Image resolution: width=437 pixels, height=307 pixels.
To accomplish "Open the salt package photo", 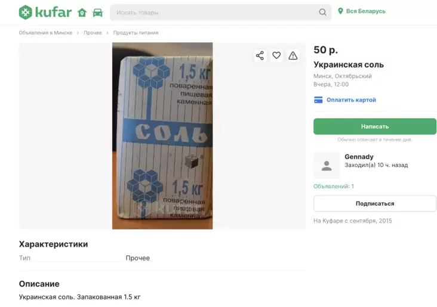I will tap(162, 136).
